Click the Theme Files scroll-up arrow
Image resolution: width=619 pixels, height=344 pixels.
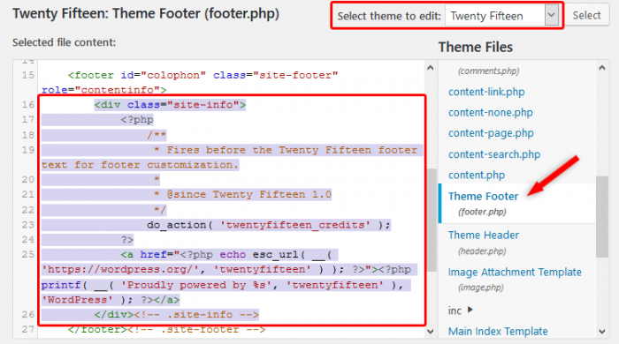601,68
